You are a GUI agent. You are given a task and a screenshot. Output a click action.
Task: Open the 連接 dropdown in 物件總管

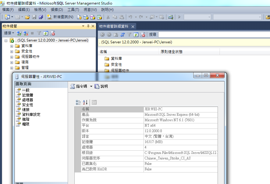point(9,33)
